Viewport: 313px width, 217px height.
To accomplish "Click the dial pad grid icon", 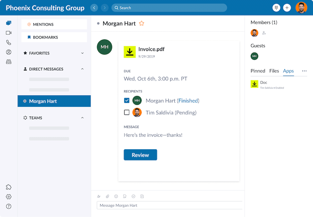I will click(x=276, y=8).
